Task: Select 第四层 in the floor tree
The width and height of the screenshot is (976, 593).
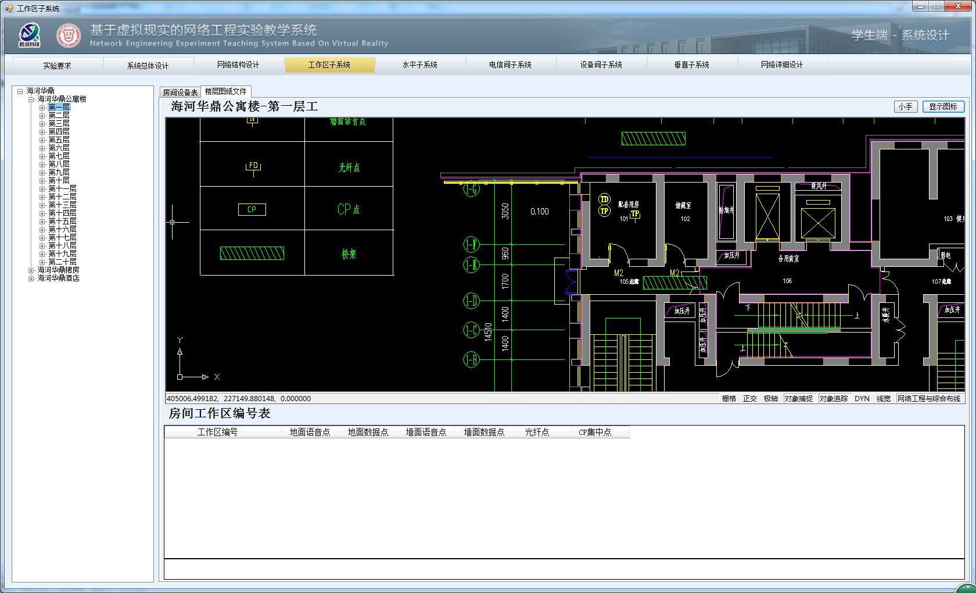Action: tap(59, 132)
